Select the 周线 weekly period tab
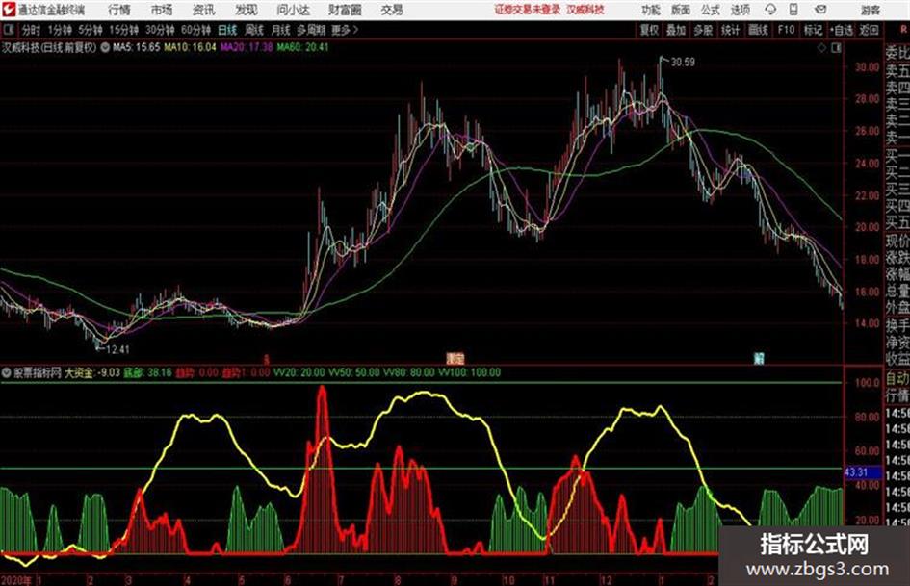Viewport: 910px width, 586px height. pyautogui.click(x=254, y=30)
